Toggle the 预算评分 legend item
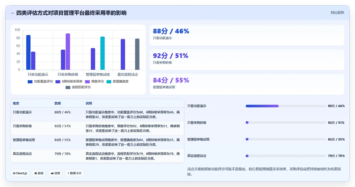The image size is (355, 187). point(94,81)
